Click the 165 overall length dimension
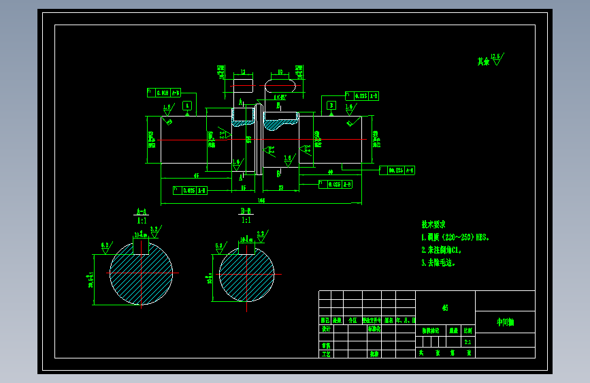Screen dimensions: 590x383 261,200
